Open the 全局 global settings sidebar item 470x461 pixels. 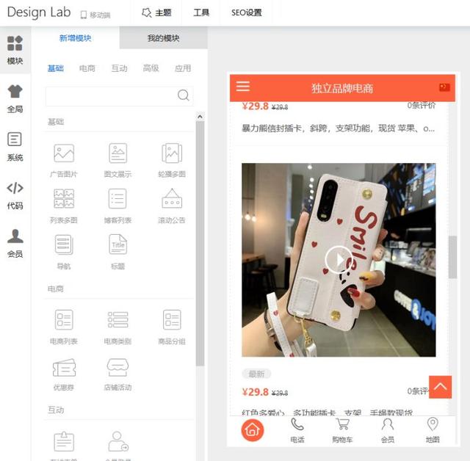(15, 99)
